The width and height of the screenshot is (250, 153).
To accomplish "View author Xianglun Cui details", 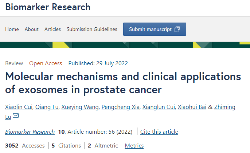I will (x=159, y=107).
